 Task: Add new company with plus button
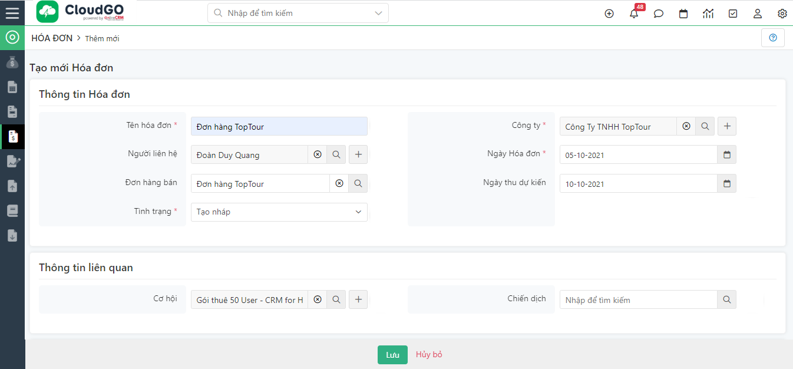(727, 126)
